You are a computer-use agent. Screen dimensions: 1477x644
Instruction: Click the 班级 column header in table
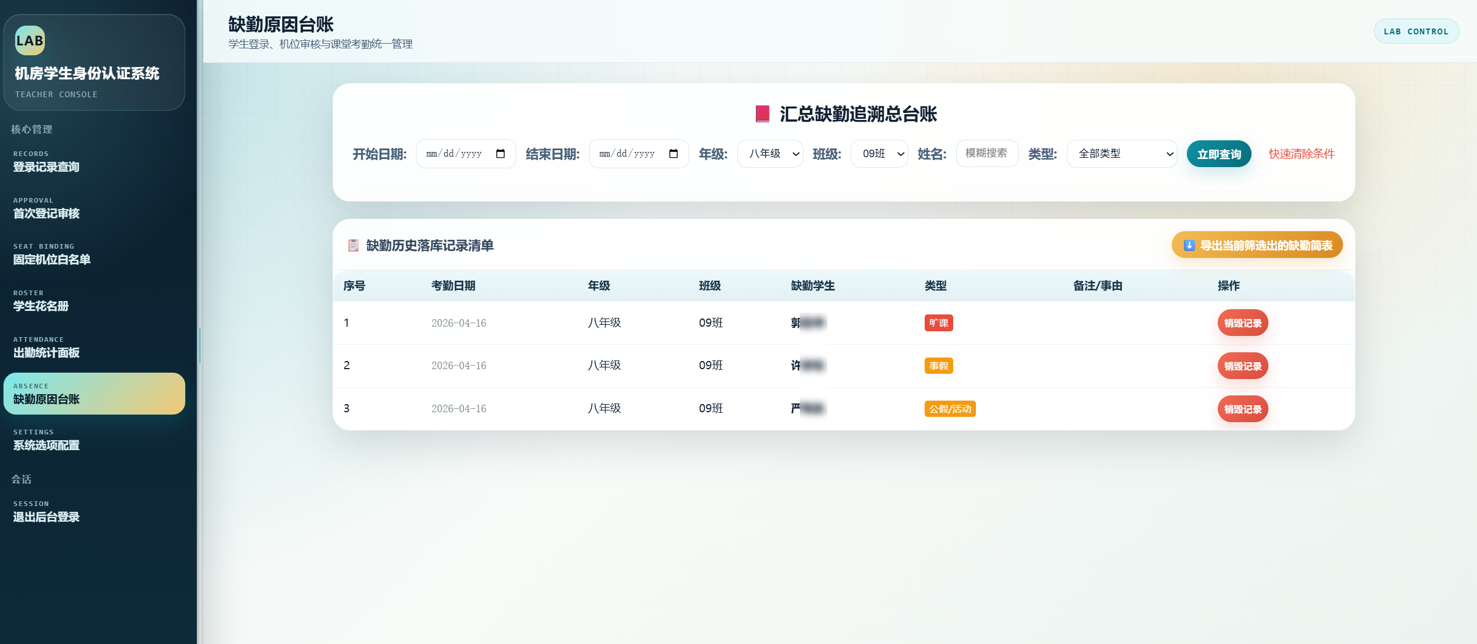(710, 286)
